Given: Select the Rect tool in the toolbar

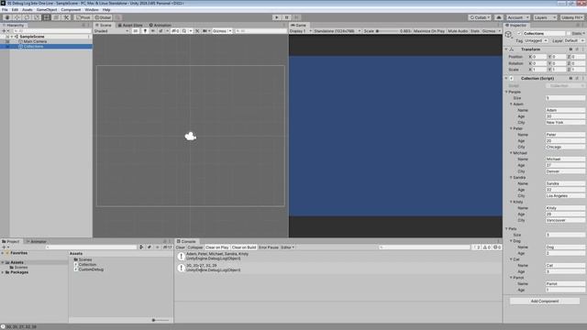Looking at the screenshot, I should pyautogui.click(x=46, y=17).
